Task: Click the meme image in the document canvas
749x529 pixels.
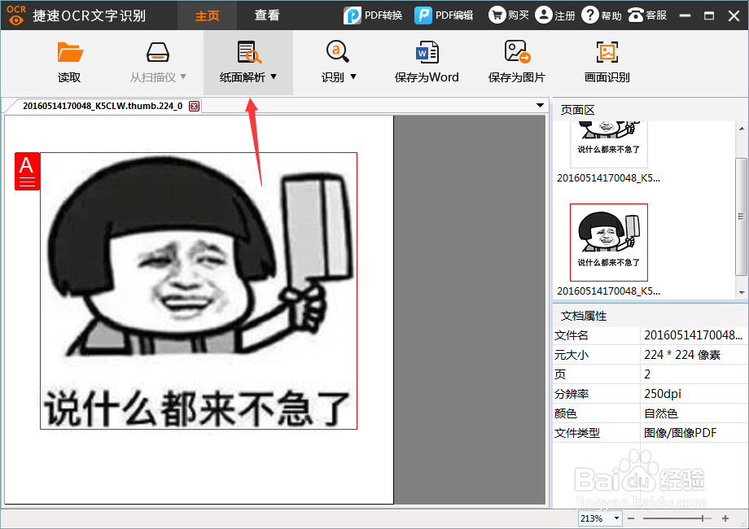Action: coord(199,291)
